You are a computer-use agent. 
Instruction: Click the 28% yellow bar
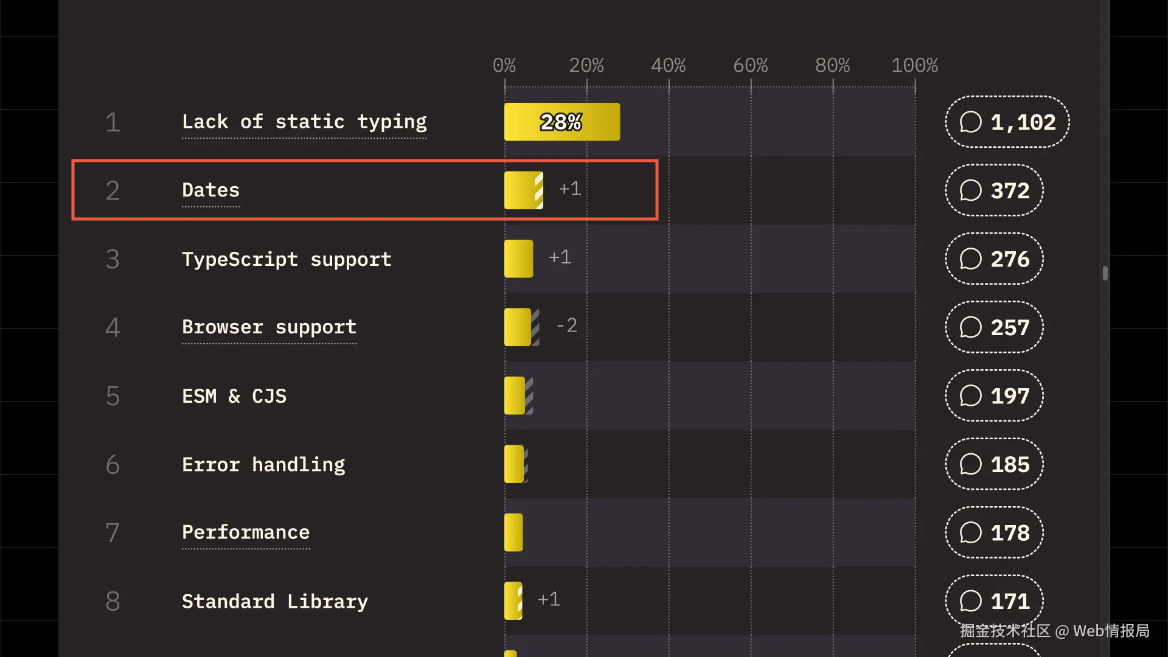561,122
